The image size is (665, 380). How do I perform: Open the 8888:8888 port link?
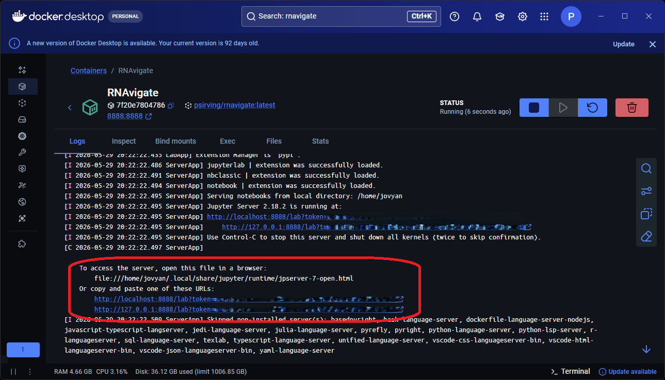tap(129, 116)
